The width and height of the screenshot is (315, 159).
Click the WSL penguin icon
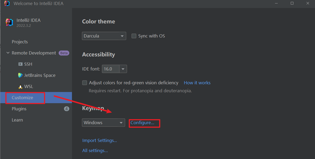(x=20, y=86)
